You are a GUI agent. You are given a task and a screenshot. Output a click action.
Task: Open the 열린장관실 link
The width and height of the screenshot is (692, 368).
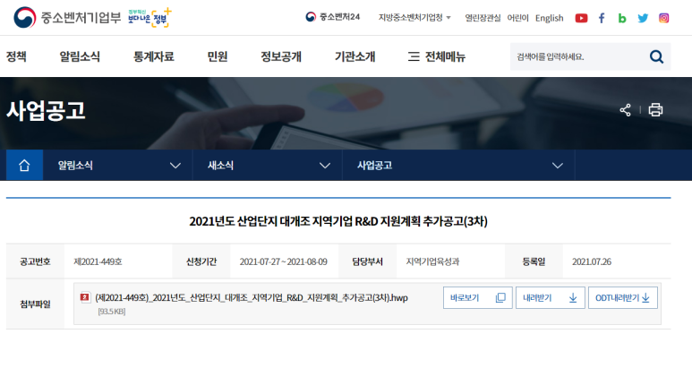coord(483,18)
